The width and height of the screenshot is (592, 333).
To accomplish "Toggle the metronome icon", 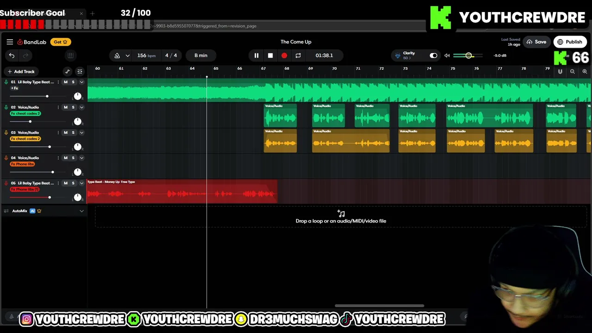I will 117,55.
